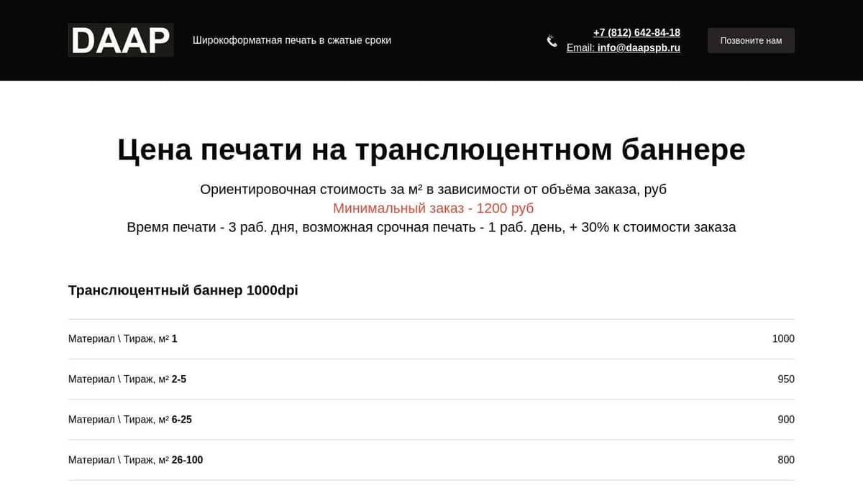The height and width of the screenshot is (485, 863).
Task: Click the DAAP logo
Action: 120,40
